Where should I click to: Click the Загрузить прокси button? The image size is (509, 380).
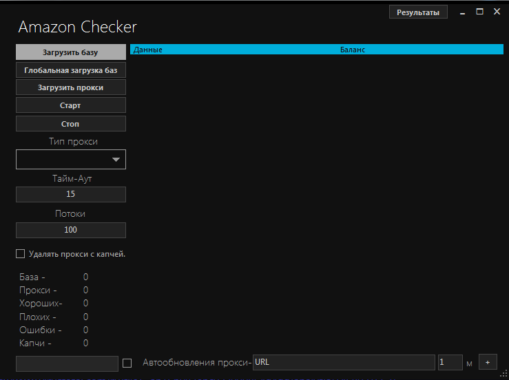tap(71, 87)
